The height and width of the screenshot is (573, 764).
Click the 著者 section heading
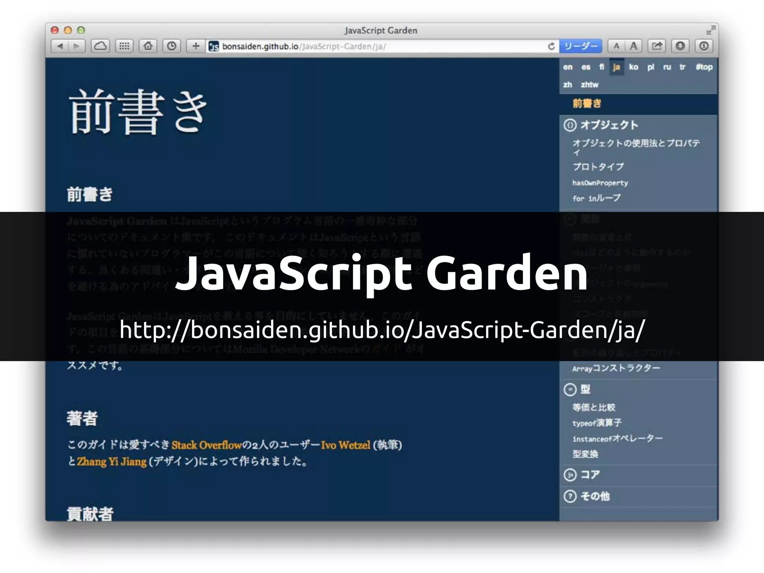click(x=82, y=419)
